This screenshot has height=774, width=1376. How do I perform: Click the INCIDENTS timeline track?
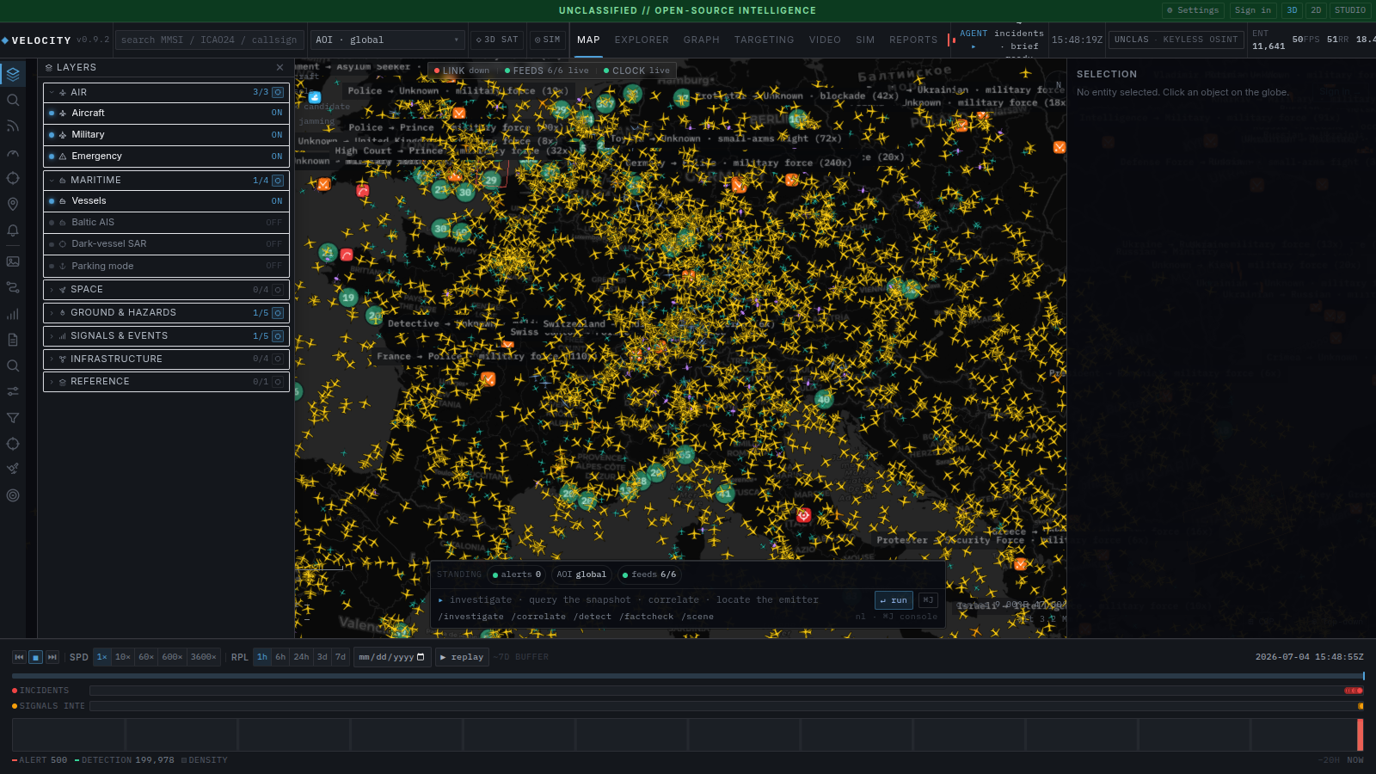(727, 691)
